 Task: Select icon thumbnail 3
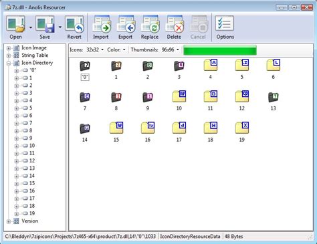179,66
